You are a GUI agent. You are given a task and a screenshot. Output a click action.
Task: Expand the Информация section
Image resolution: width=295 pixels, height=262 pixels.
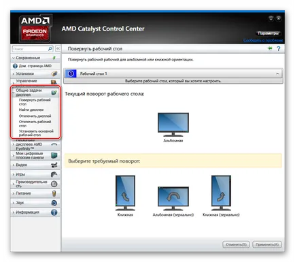[14, 212]
